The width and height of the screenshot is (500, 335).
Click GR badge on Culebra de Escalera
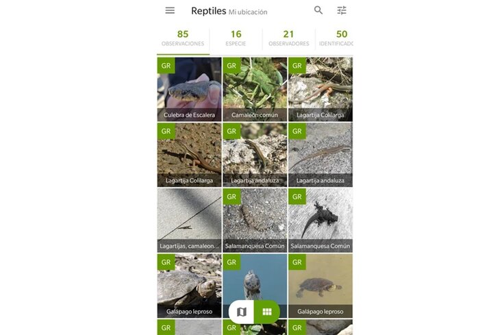pyautogui.click(x=166, y=66)
